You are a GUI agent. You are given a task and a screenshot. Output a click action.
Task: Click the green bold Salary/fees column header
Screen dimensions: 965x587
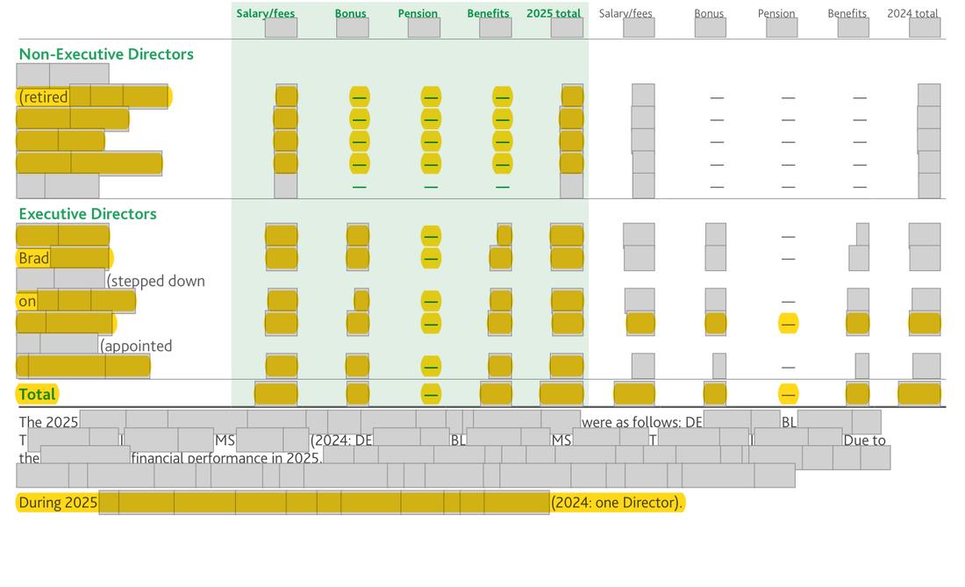click(265, 13)
